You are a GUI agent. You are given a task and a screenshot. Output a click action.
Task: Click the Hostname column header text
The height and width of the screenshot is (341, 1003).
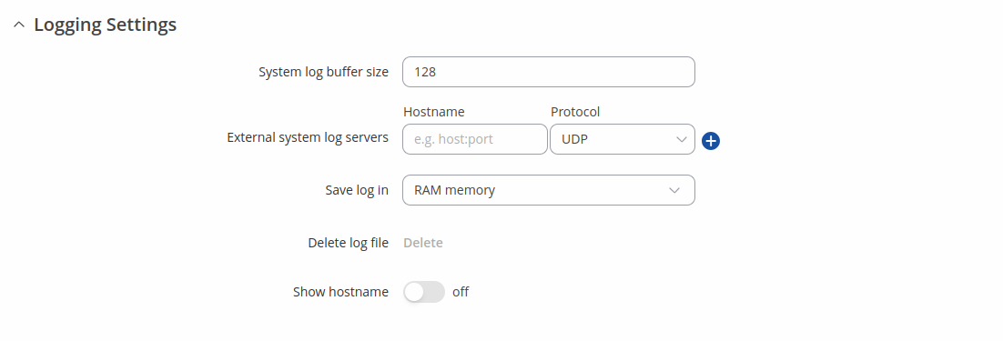(x=434, y=112)
